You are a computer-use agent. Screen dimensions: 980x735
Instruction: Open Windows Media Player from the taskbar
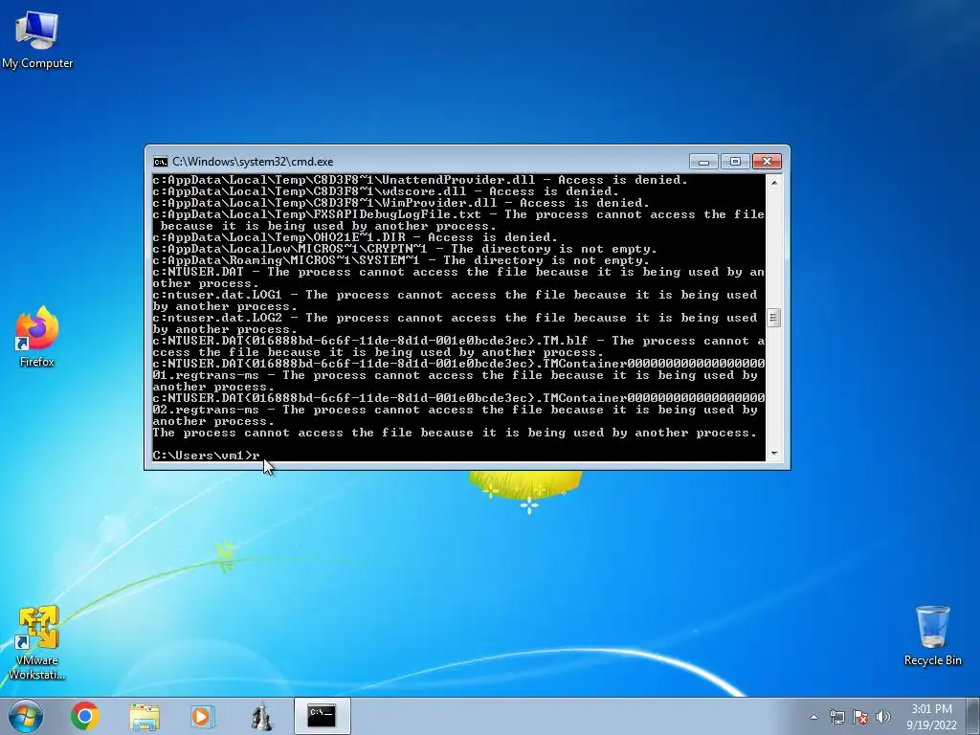pyautogui.click(x=202, y=716)
